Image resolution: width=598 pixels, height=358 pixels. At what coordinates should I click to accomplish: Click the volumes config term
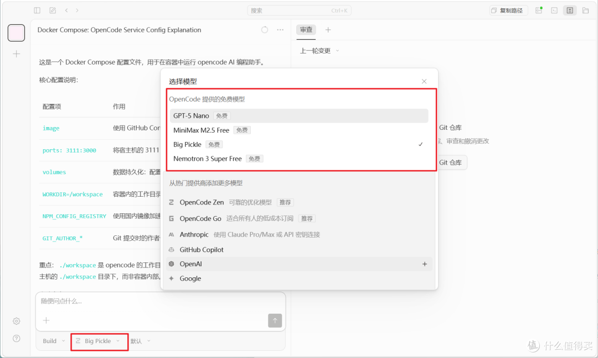coord(54,172)
